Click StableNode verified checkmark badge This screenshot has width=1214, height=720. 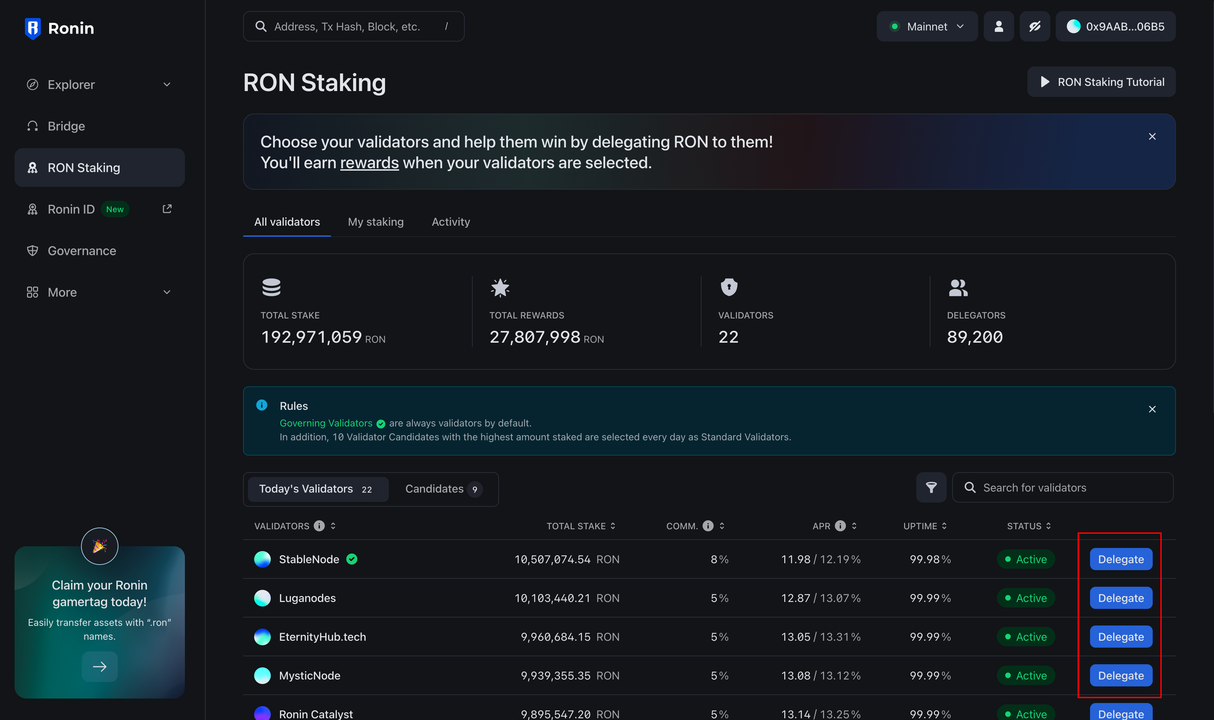[x=352, y=559]
